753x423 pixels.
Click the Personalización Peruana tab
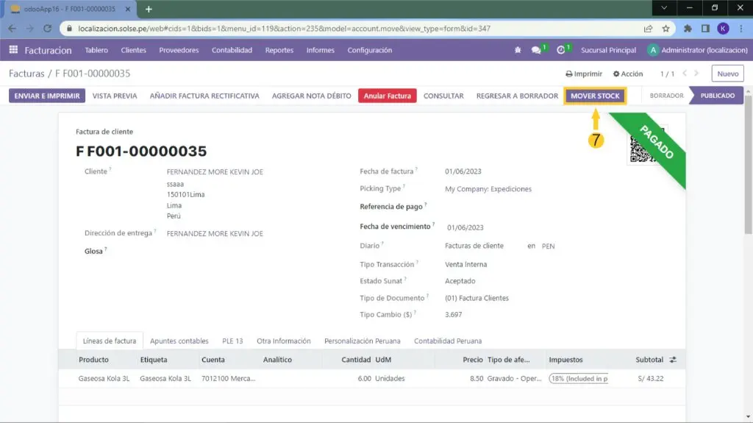coord(362,341)
